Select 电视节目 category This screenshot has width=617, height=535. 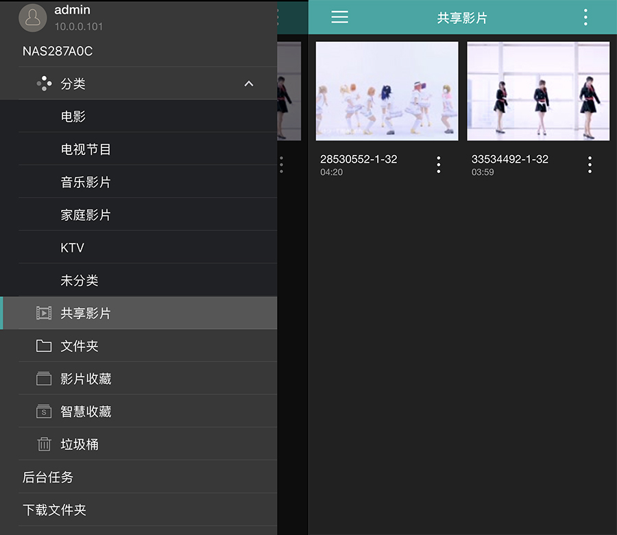tap(86, 150)
